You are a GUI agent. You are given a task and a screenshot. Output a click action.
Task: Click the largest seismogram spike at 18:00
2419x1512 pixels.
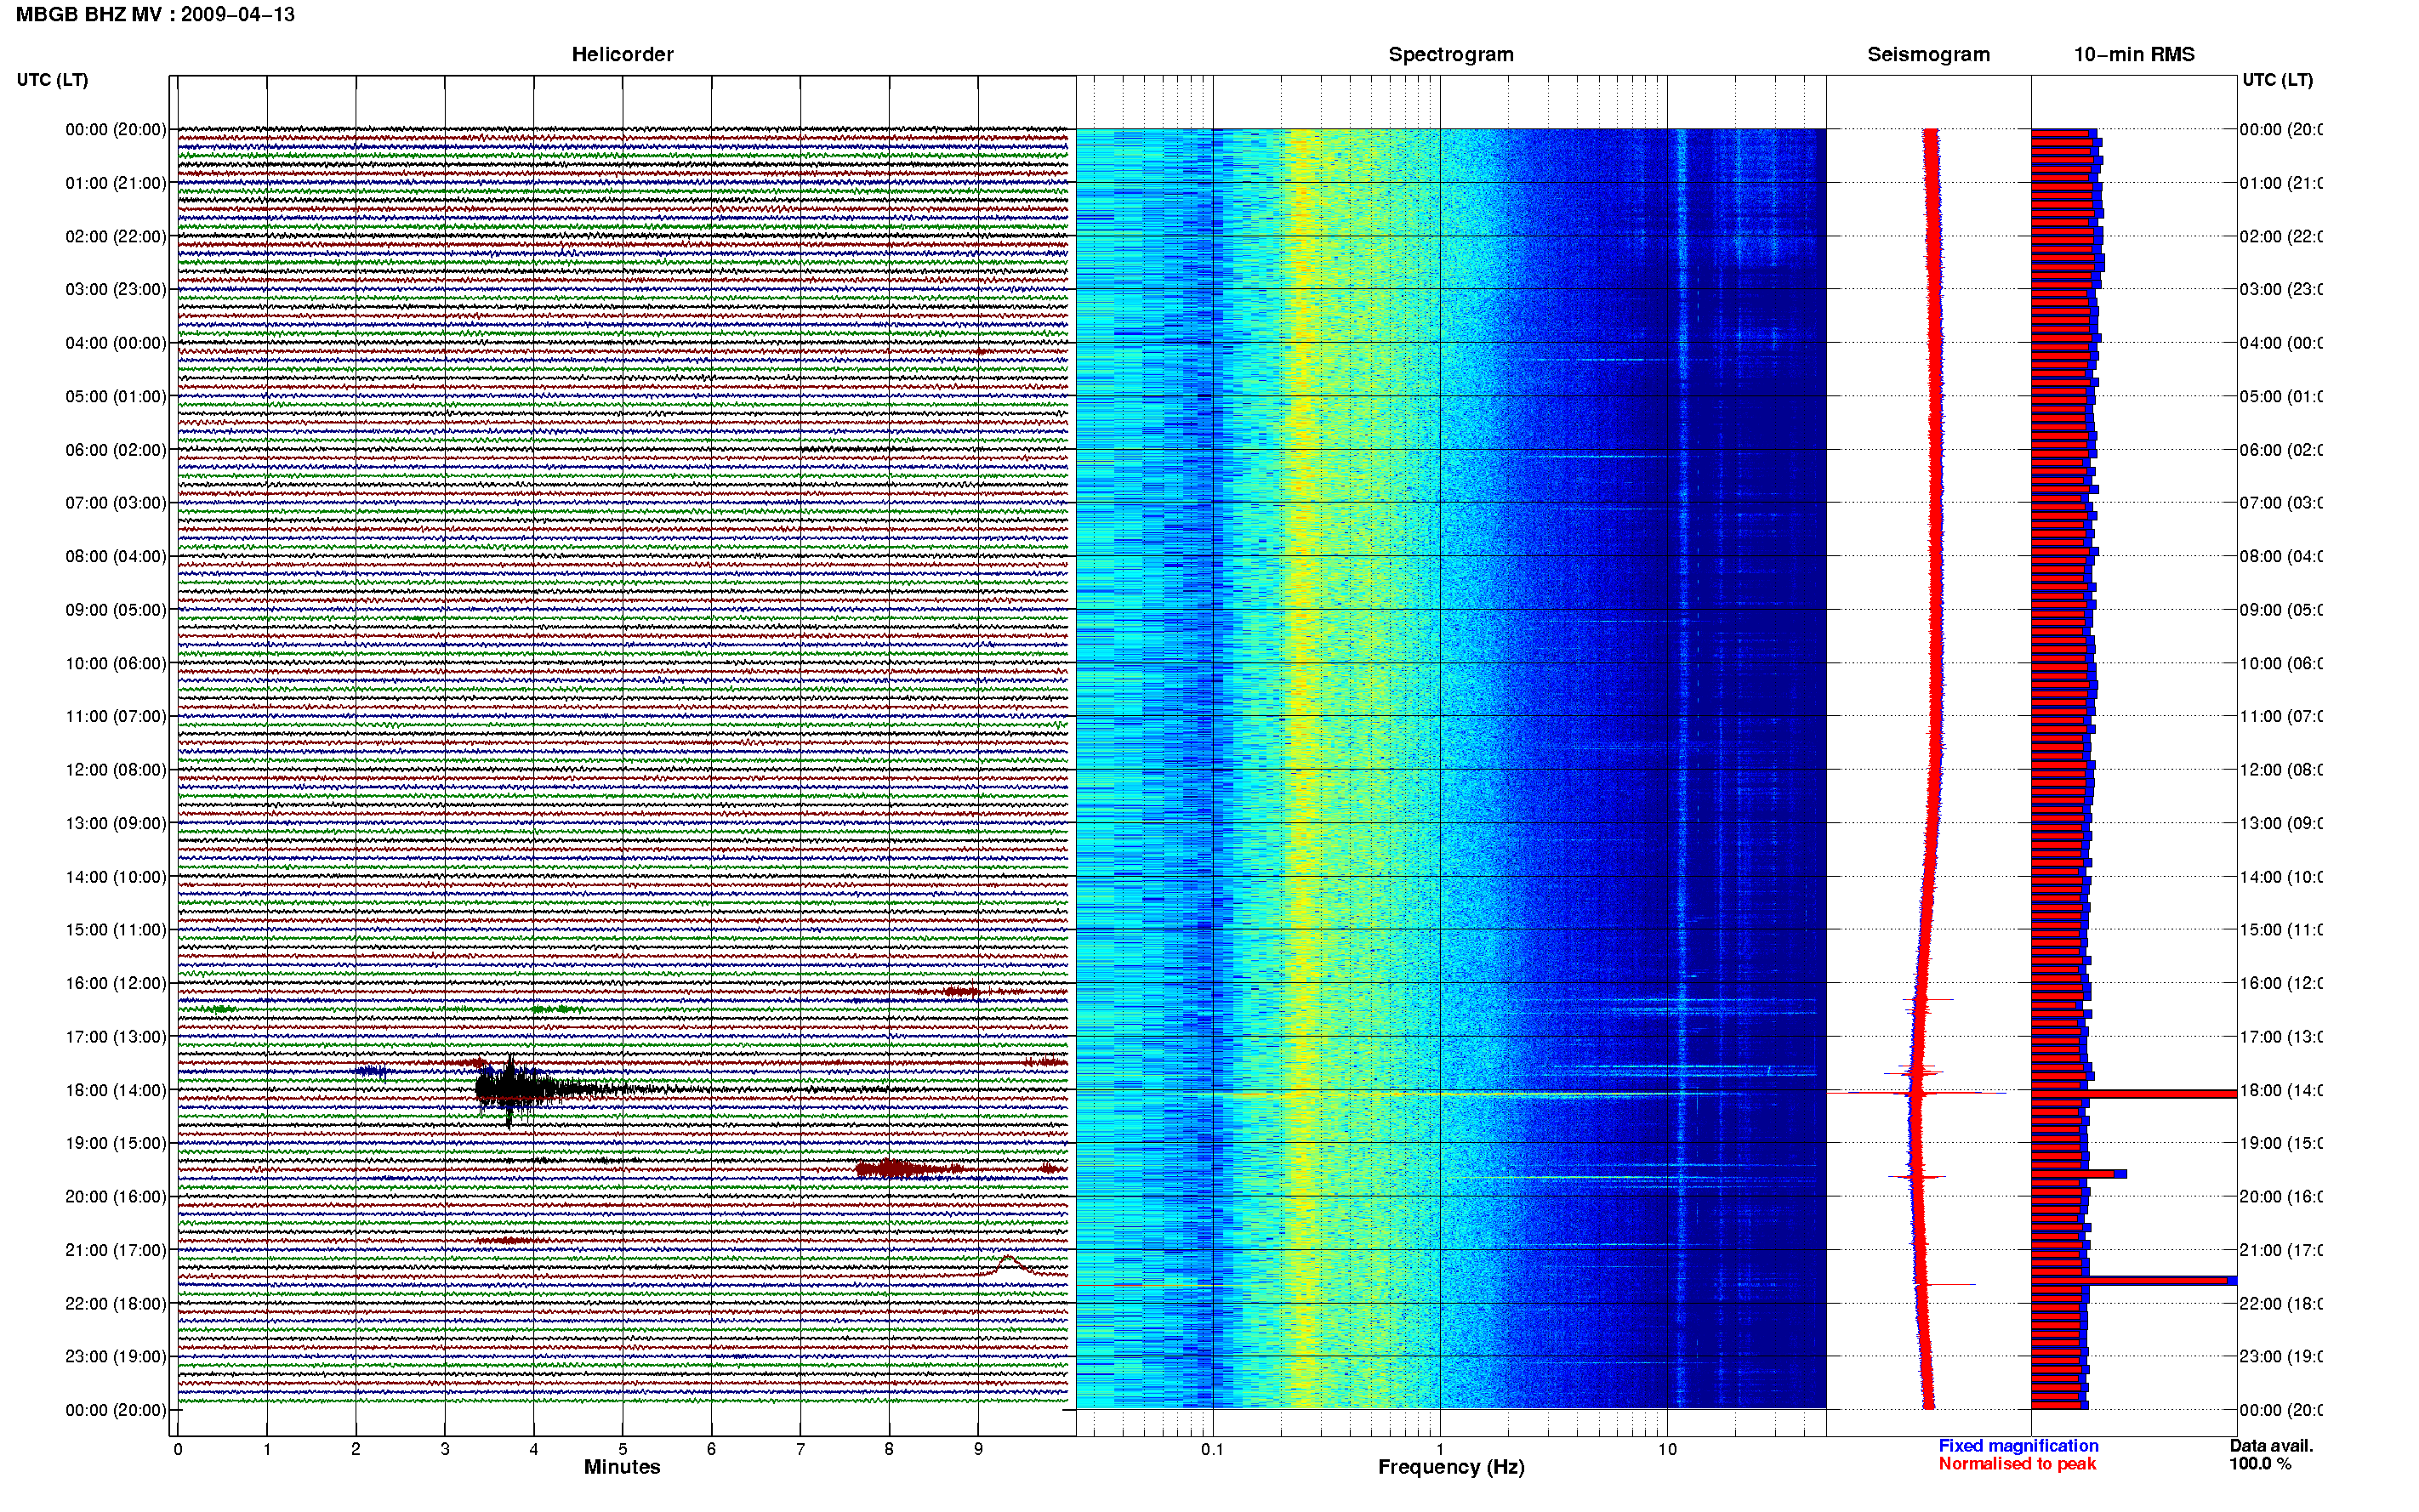1916,1093
